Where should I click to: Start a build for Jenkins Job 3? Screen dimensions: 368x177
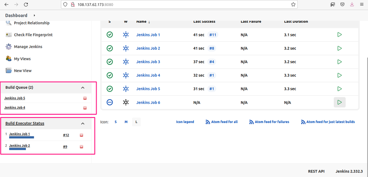(x=340, y=62)
